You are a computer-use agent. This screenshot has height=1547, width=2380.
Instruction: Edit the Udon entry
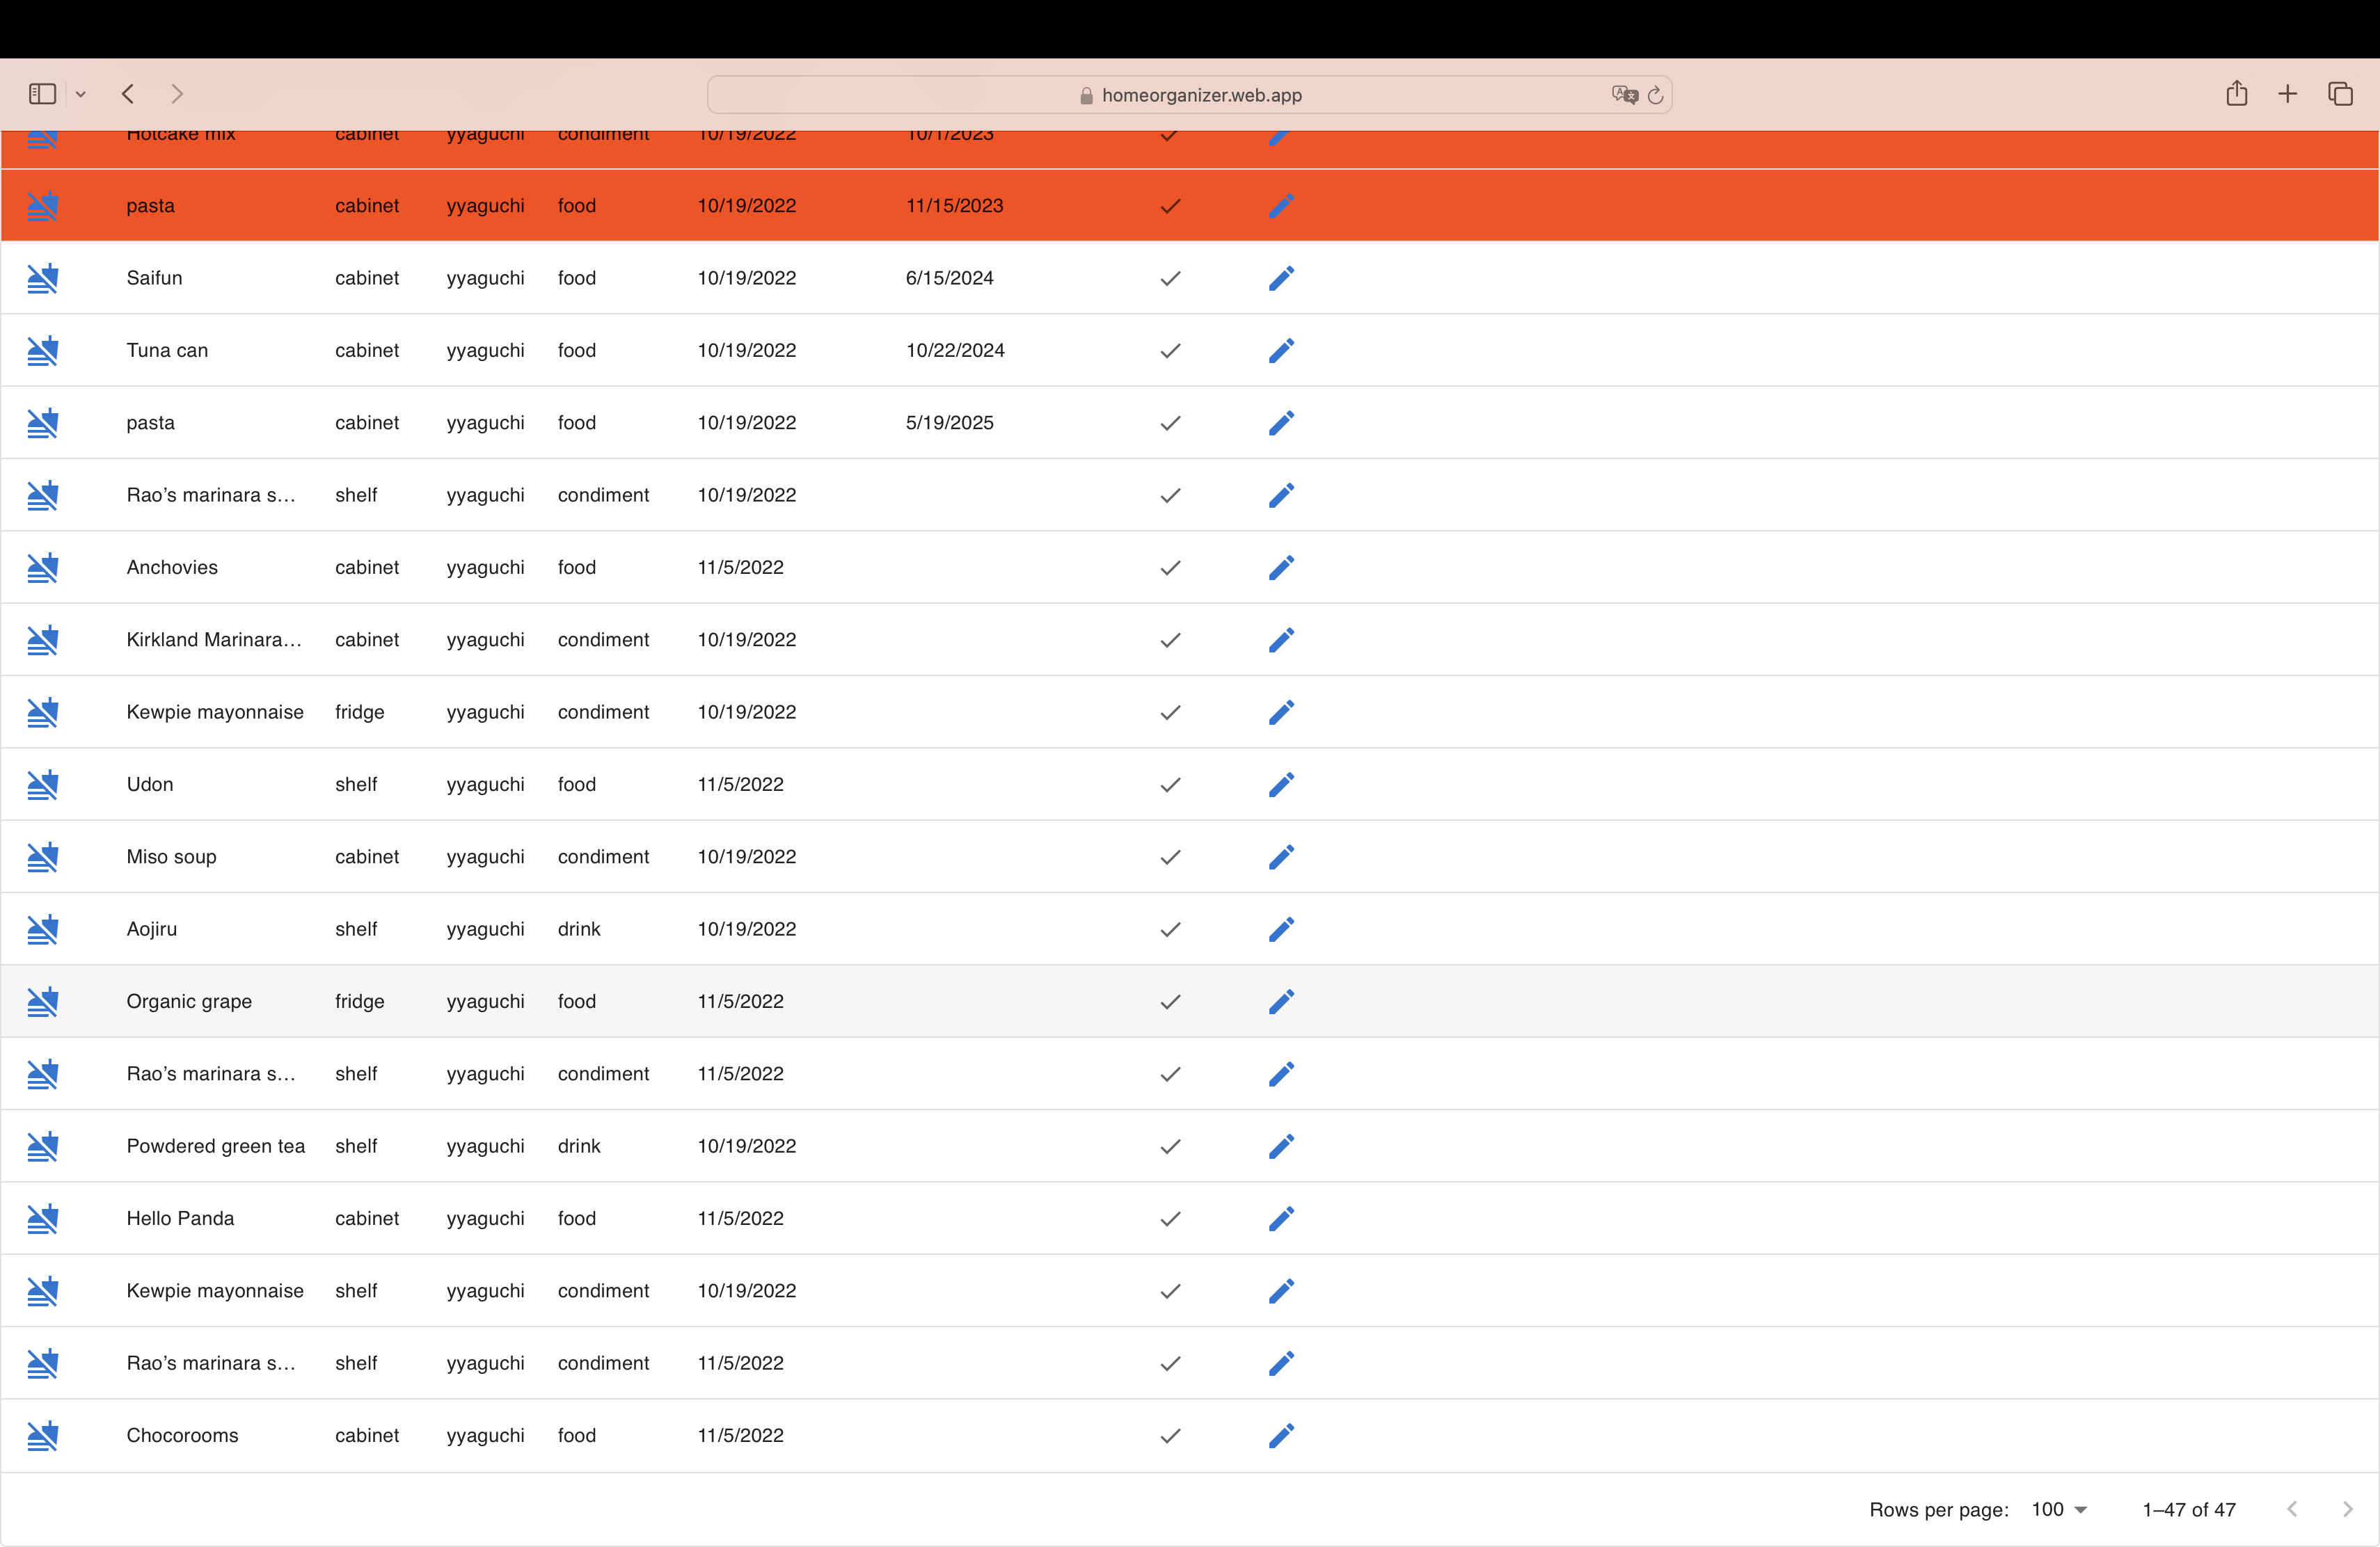click(1281, 785)
